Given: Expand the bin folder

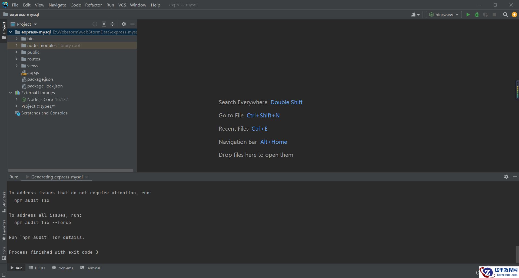Looking at the screenshot, I should 16,39.
